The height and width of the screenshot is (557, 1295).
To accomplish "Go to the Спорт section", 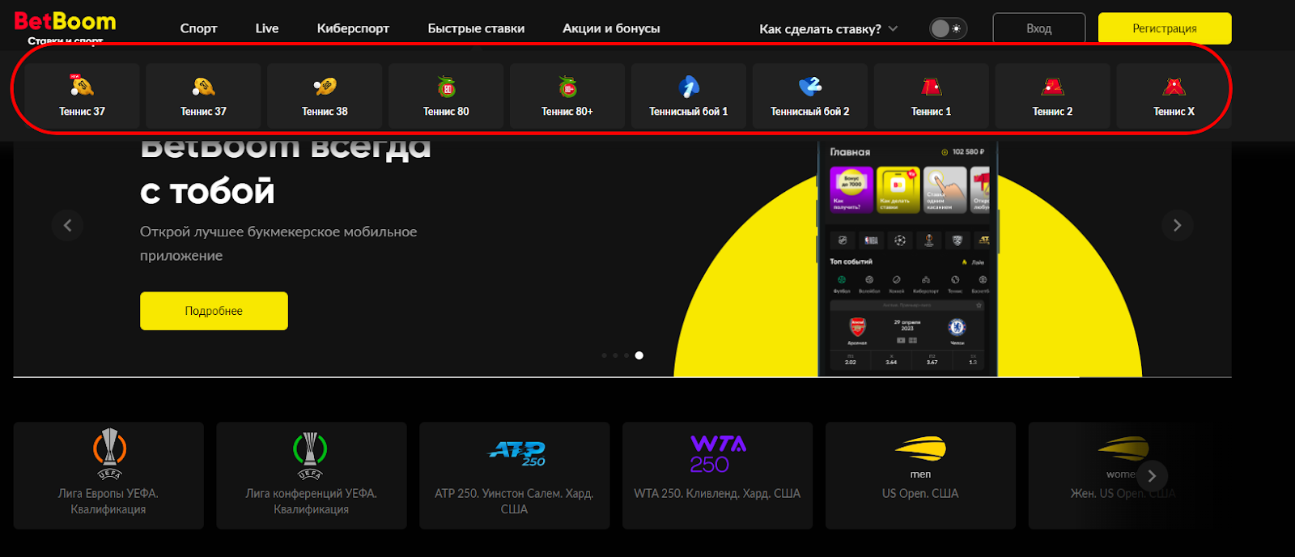I will 198,28.
